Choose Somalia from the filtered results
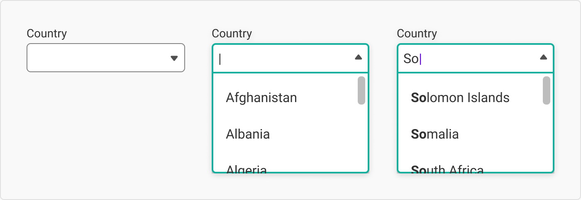The width and height of the screenshot is (581, 200). 435,134
